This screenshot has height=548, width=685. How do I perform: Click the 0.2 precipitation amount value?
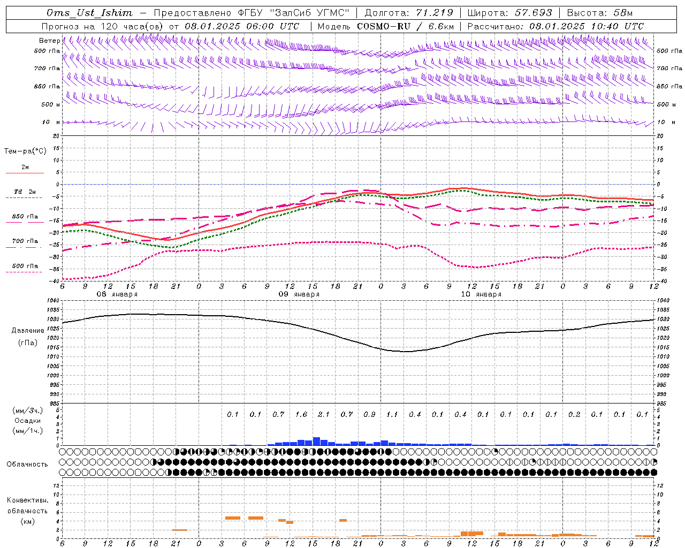(x=574, y=414)
